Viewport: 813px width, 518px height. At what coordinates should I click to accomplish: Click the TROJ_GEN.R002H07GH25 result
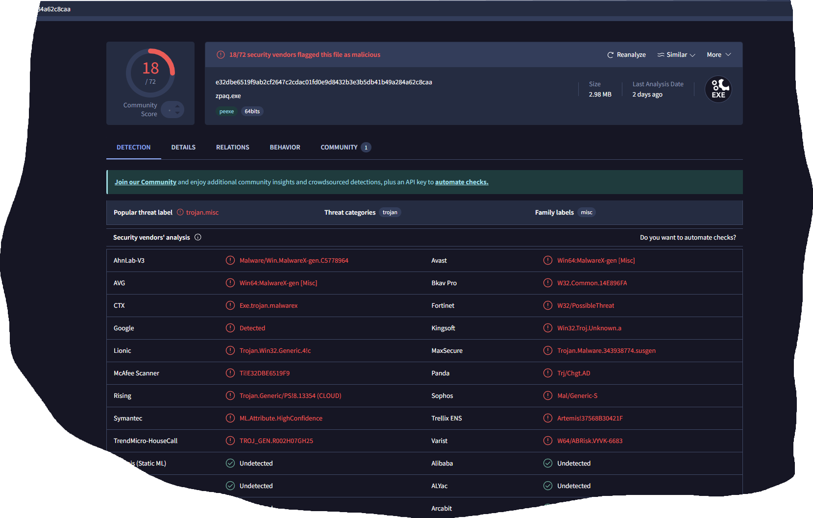(x=276, y=441)
